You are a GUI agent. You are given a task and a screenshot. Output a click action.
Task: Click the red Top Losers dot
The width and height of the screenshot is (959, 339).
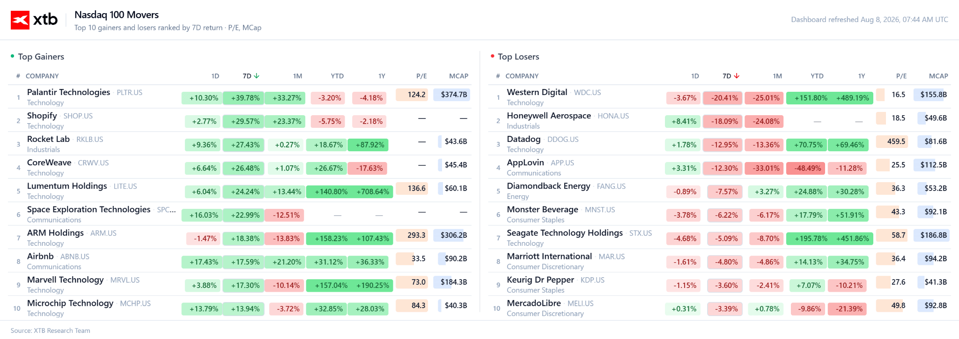[493, 56]
